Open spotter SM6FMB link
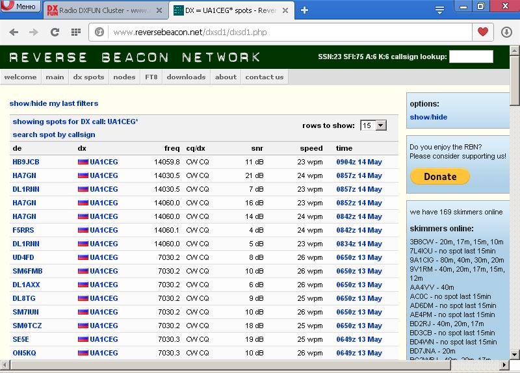The image size is (520, 373). [x=27, y=271]
